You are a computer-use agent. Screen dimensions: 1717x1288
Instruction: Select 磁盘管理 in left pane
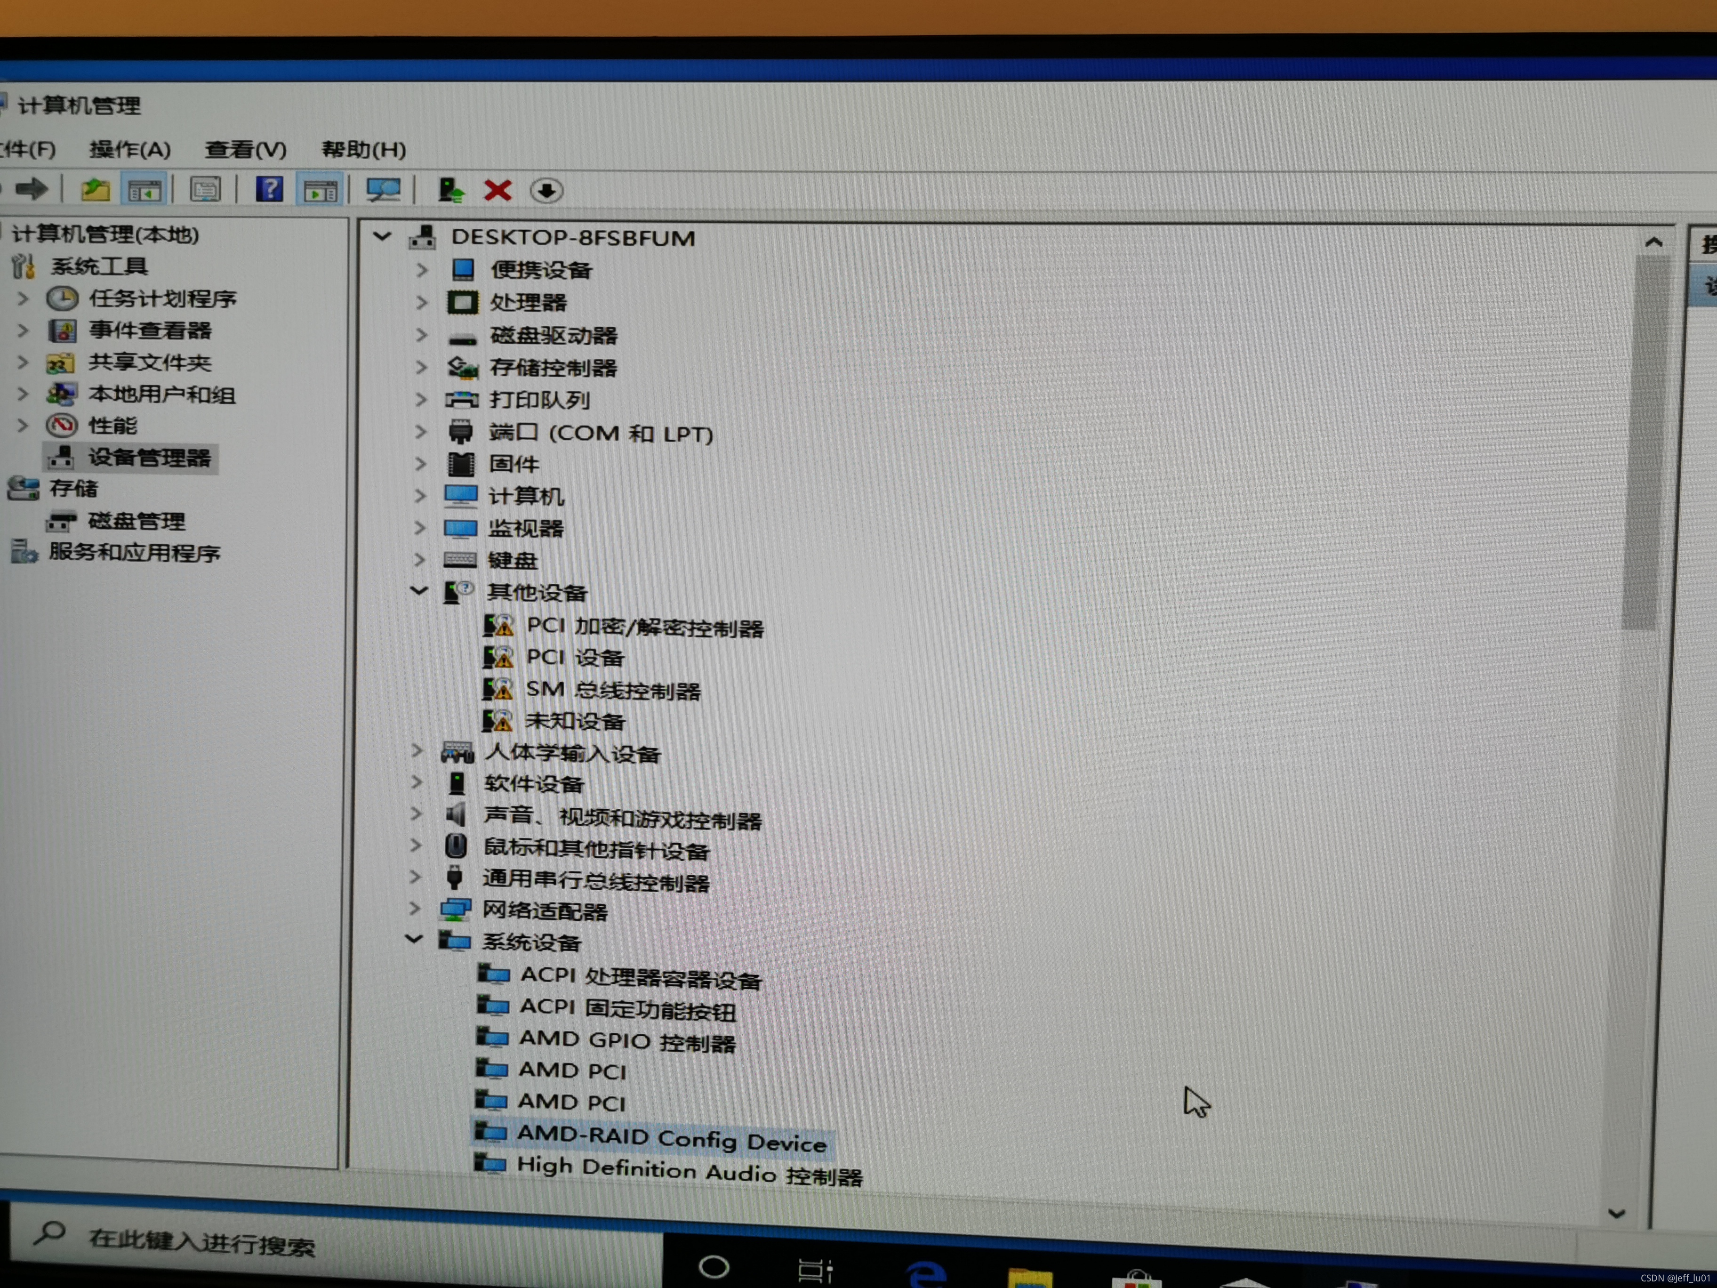(136, 521)
